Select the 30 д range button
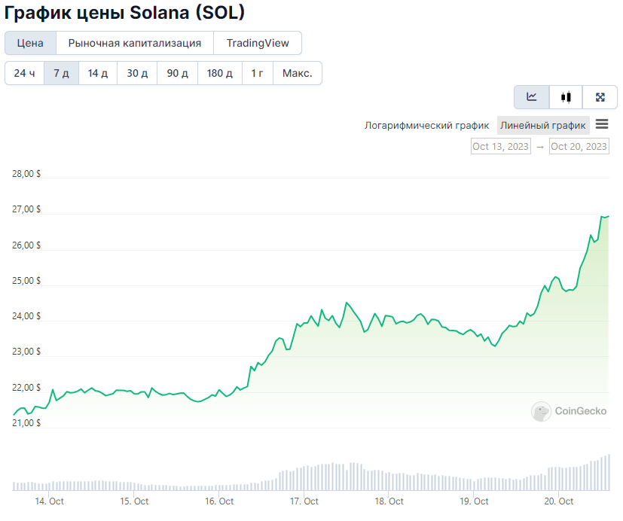 coord(137,73)
